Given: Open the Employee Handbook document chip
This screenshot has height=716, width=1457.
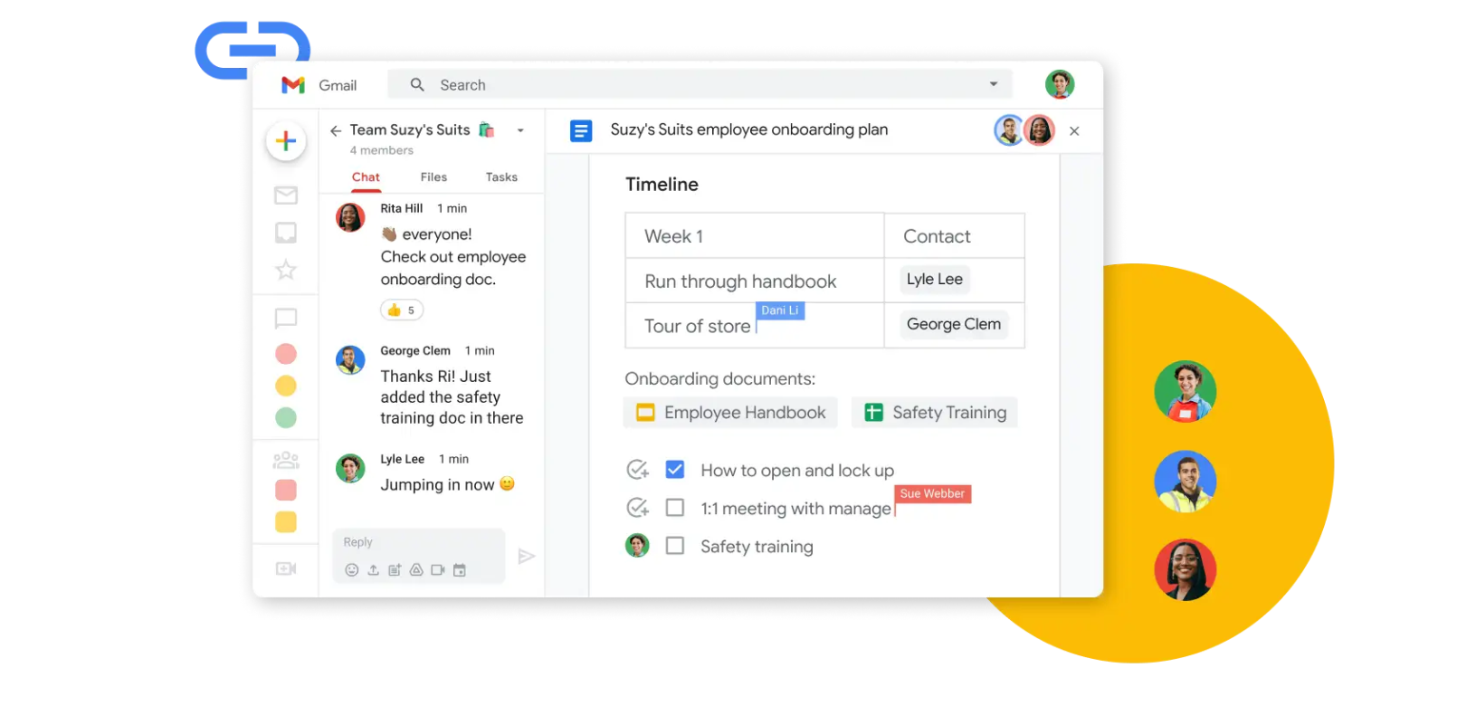Looking at the screenshot, I should click(730, 413).
